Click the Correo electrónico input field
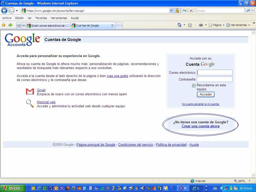 click(x=214, y=72)
